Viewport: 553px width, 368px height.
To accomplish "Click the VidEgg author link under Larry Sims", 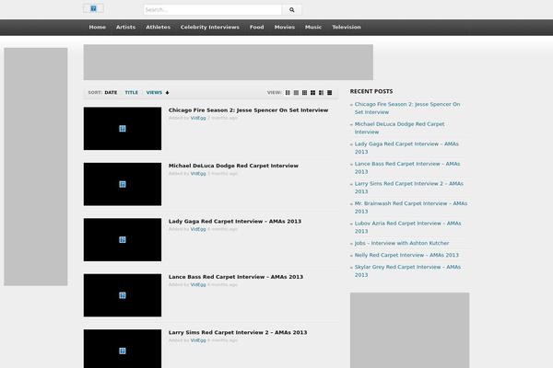I will (x=198, y=340).
